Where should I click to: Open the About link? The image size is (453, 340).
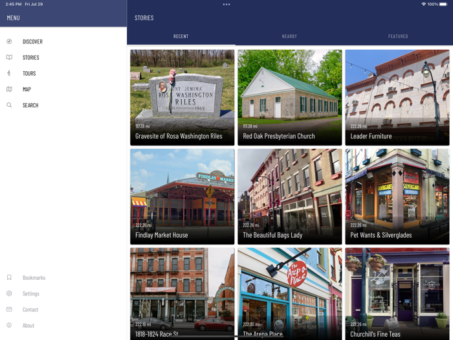click(x=63, y=325)
